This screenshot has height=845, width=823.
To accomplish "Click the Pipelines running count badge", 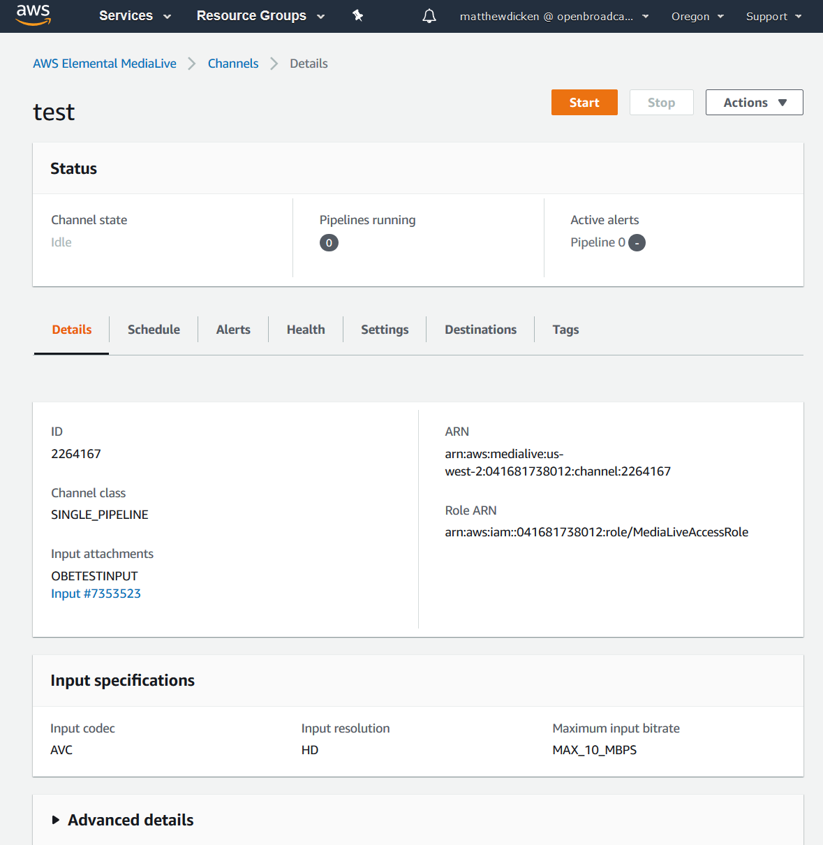I will click(329, 243).
